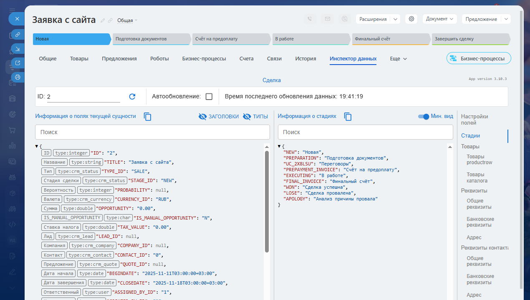This screenshot has width=530, height=300.
Task: Open settings gear icon in deal header
Action: 411,19
